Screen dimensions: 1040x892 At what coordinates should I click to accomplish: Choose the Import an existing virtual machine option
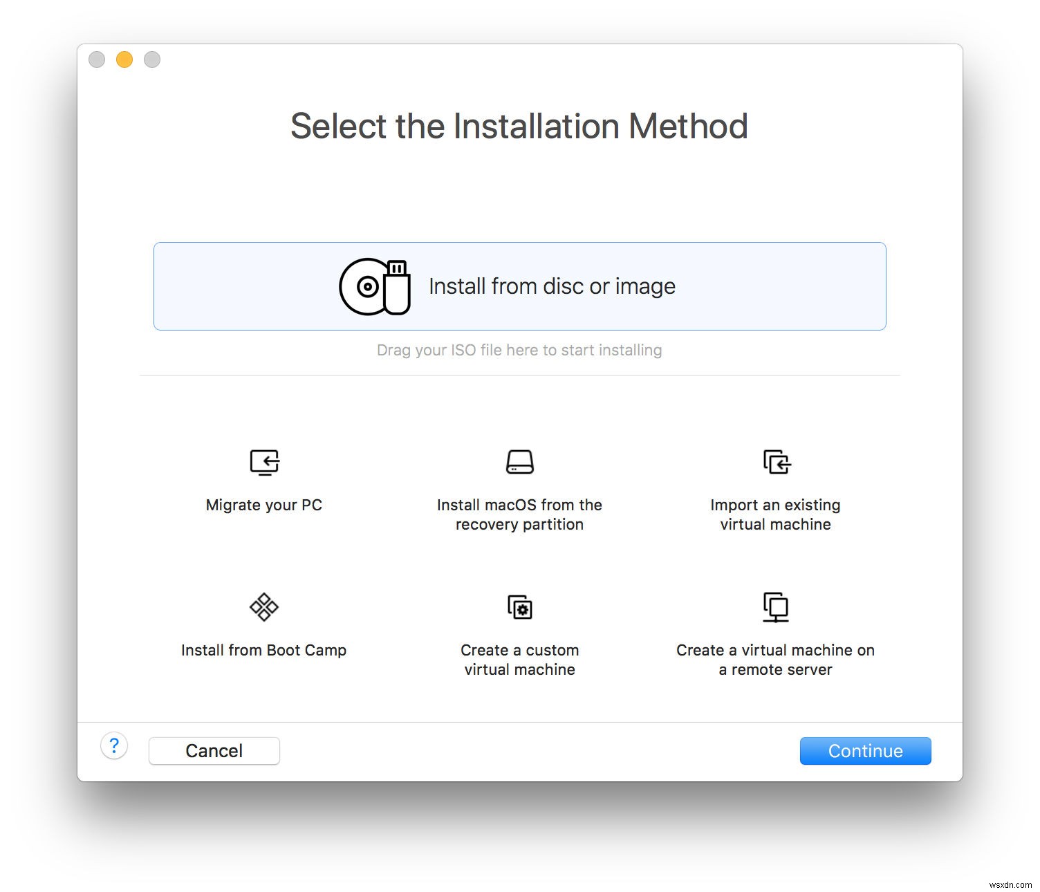point(775,514)
